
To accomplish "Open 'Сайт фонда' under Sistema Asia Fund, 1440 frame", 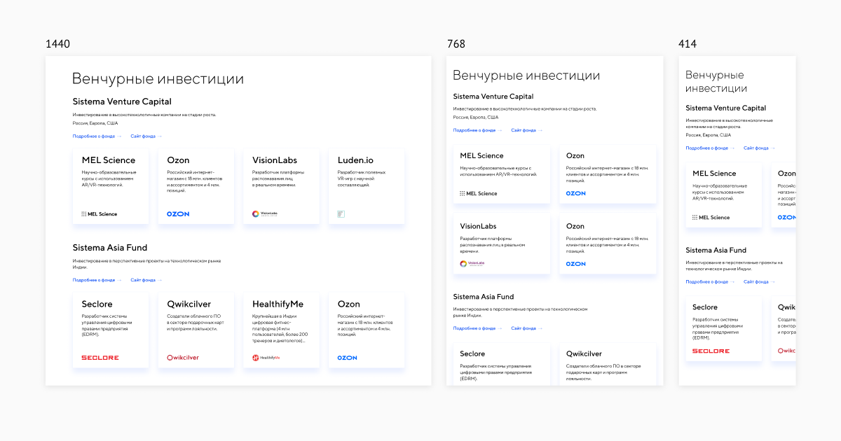I will (x=146, y=280).
